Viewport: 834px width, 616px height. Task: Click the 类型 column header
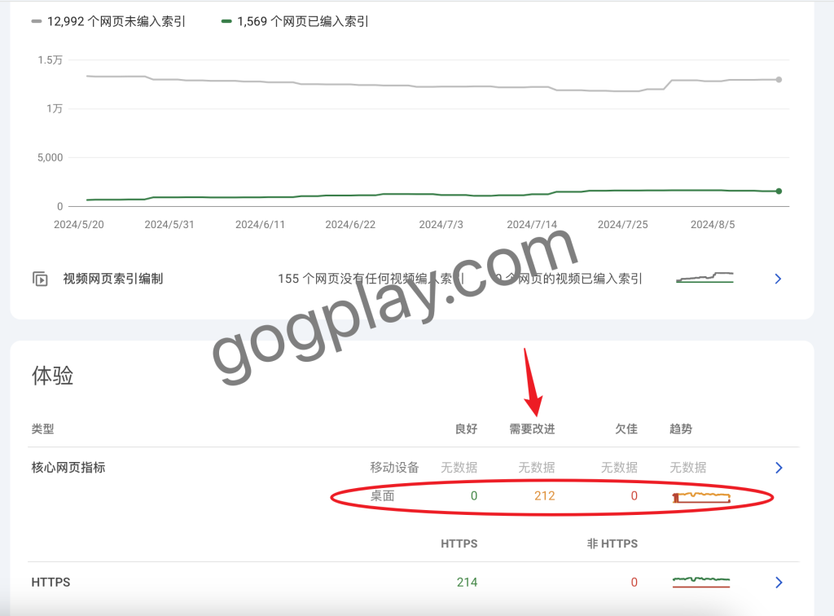(x=42, y=429)
